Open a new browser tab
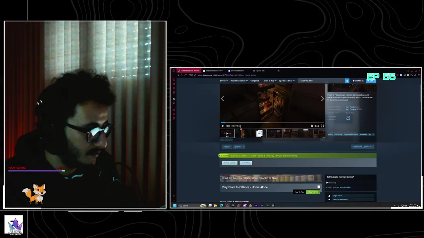424x238 pixels. (279, 71)
